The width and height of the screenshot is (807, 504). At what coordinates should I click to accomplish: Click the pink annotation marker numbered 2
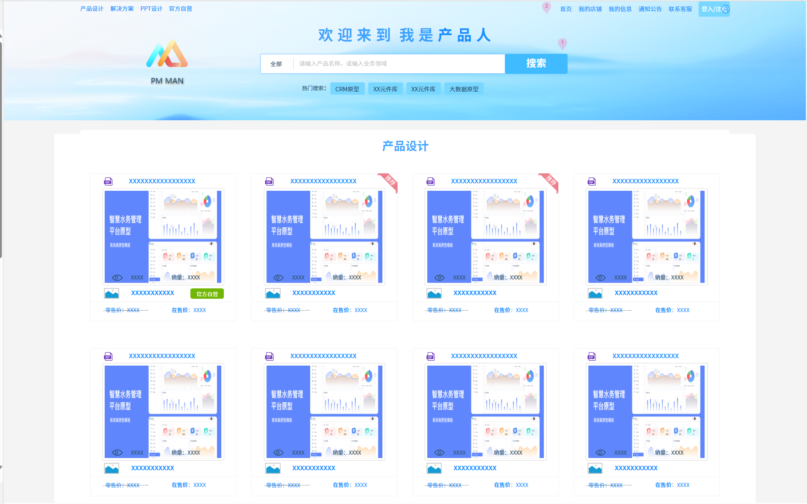[x=546, y=7]
